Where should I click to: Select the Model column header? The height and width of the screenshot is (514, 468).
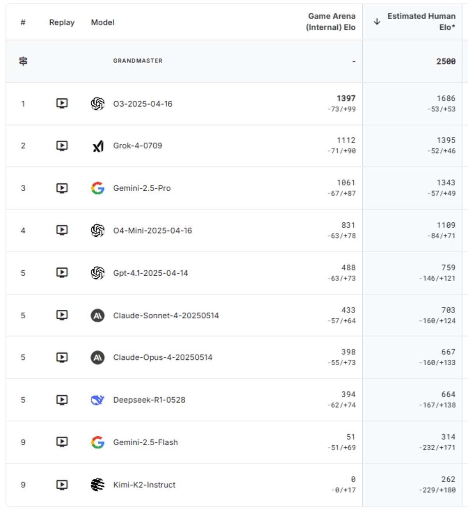tap(103, 23)
